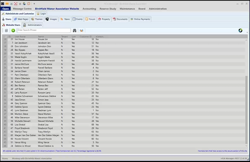This screenshot has width=250, height=162.
Task: Select the Debbie Jo Wood user row
Action: 124,146
